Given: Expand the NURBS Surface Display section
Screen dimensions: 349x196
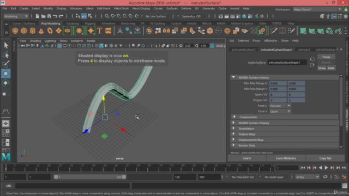Looking at the screenshot, I should 233,122.
